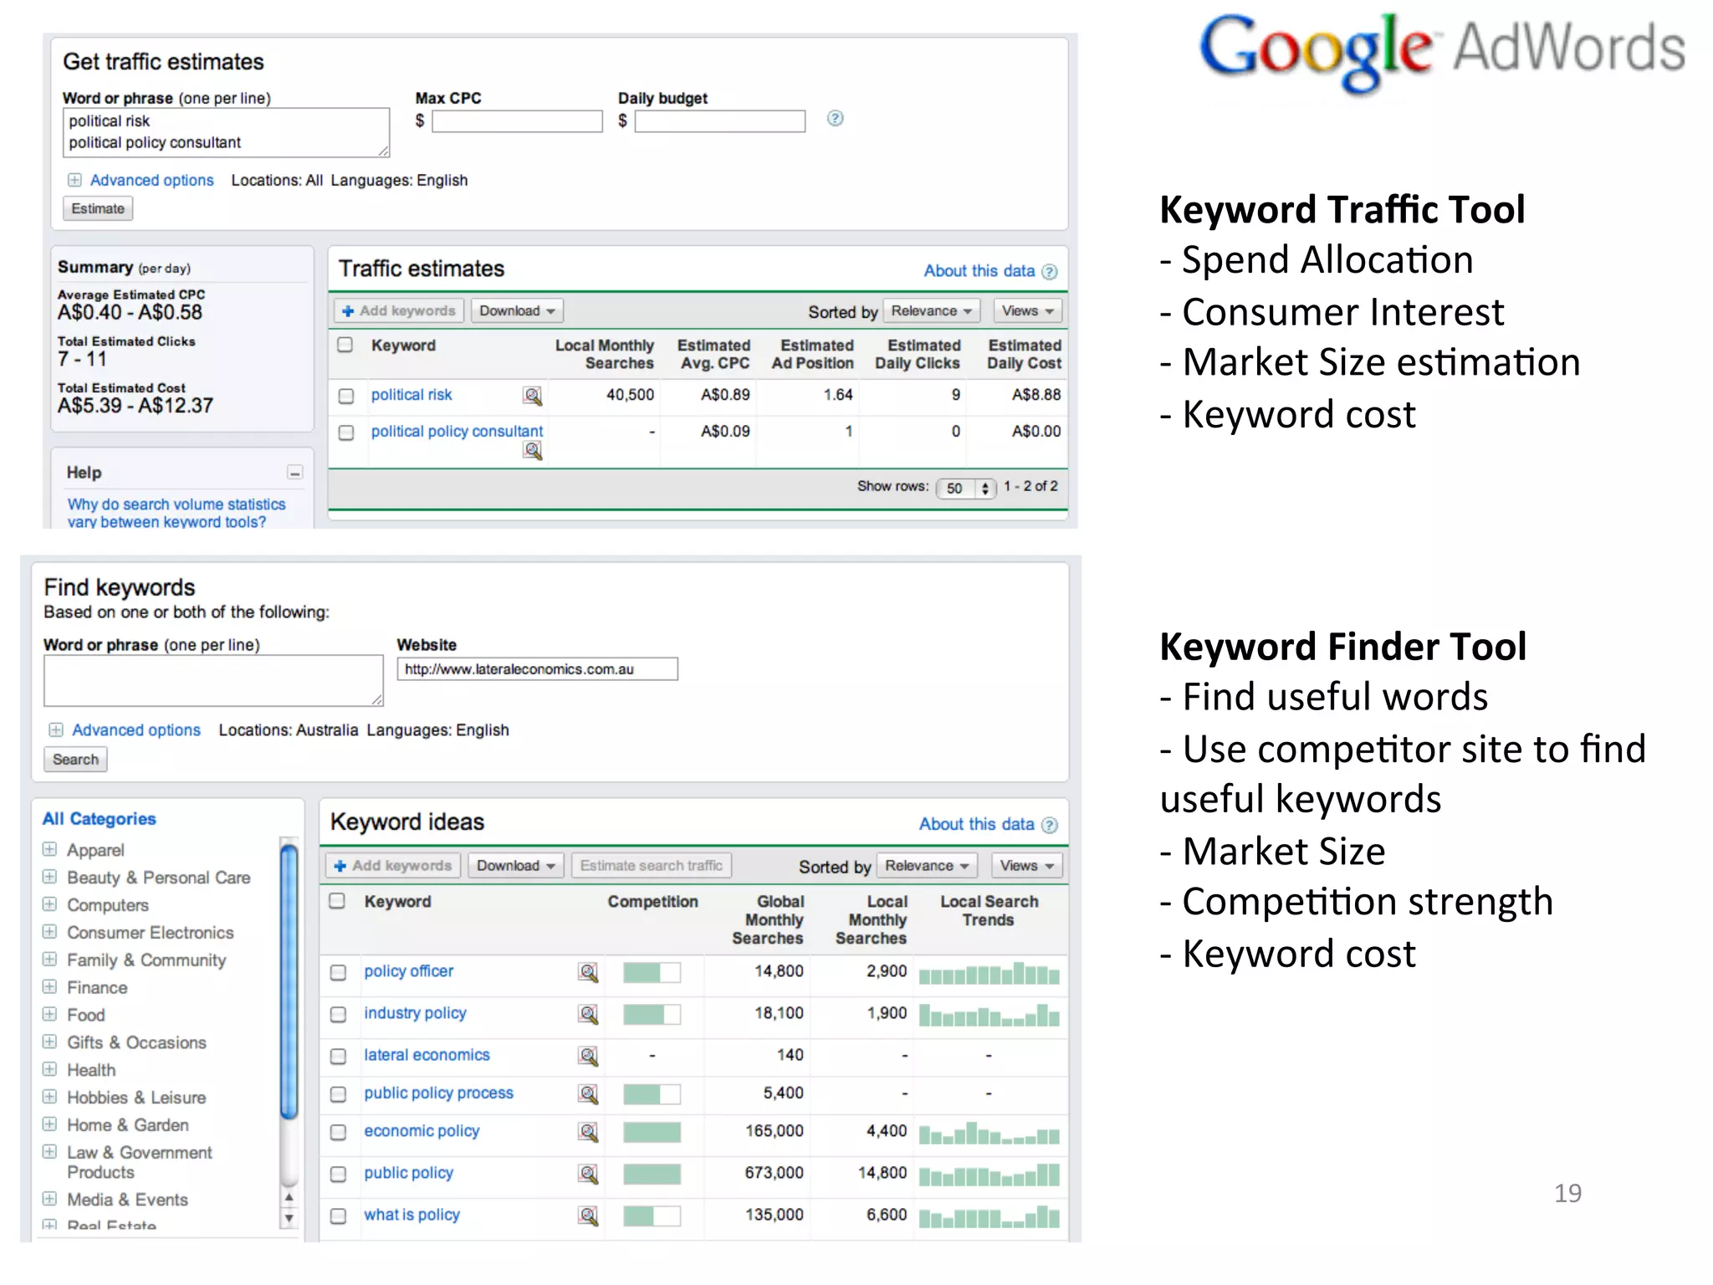Click the Word or phrase box containing political risk
This screenshot has height=1285, width=1713.
point(226,132)
